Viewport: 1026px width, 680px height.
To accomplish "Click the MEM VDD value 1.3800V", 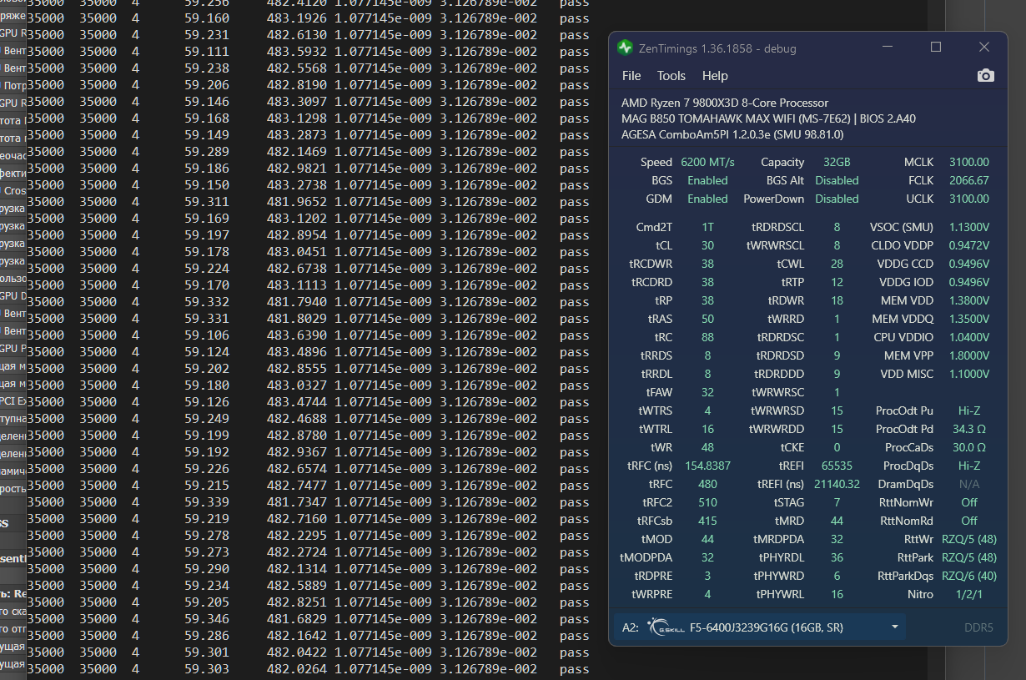I will 969,301.
